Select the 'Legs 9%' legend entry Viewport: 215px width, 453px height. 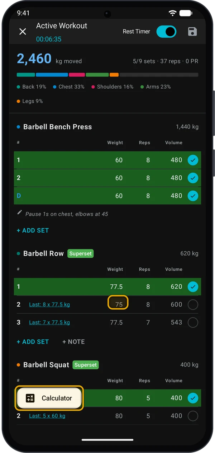click(30, 101)
